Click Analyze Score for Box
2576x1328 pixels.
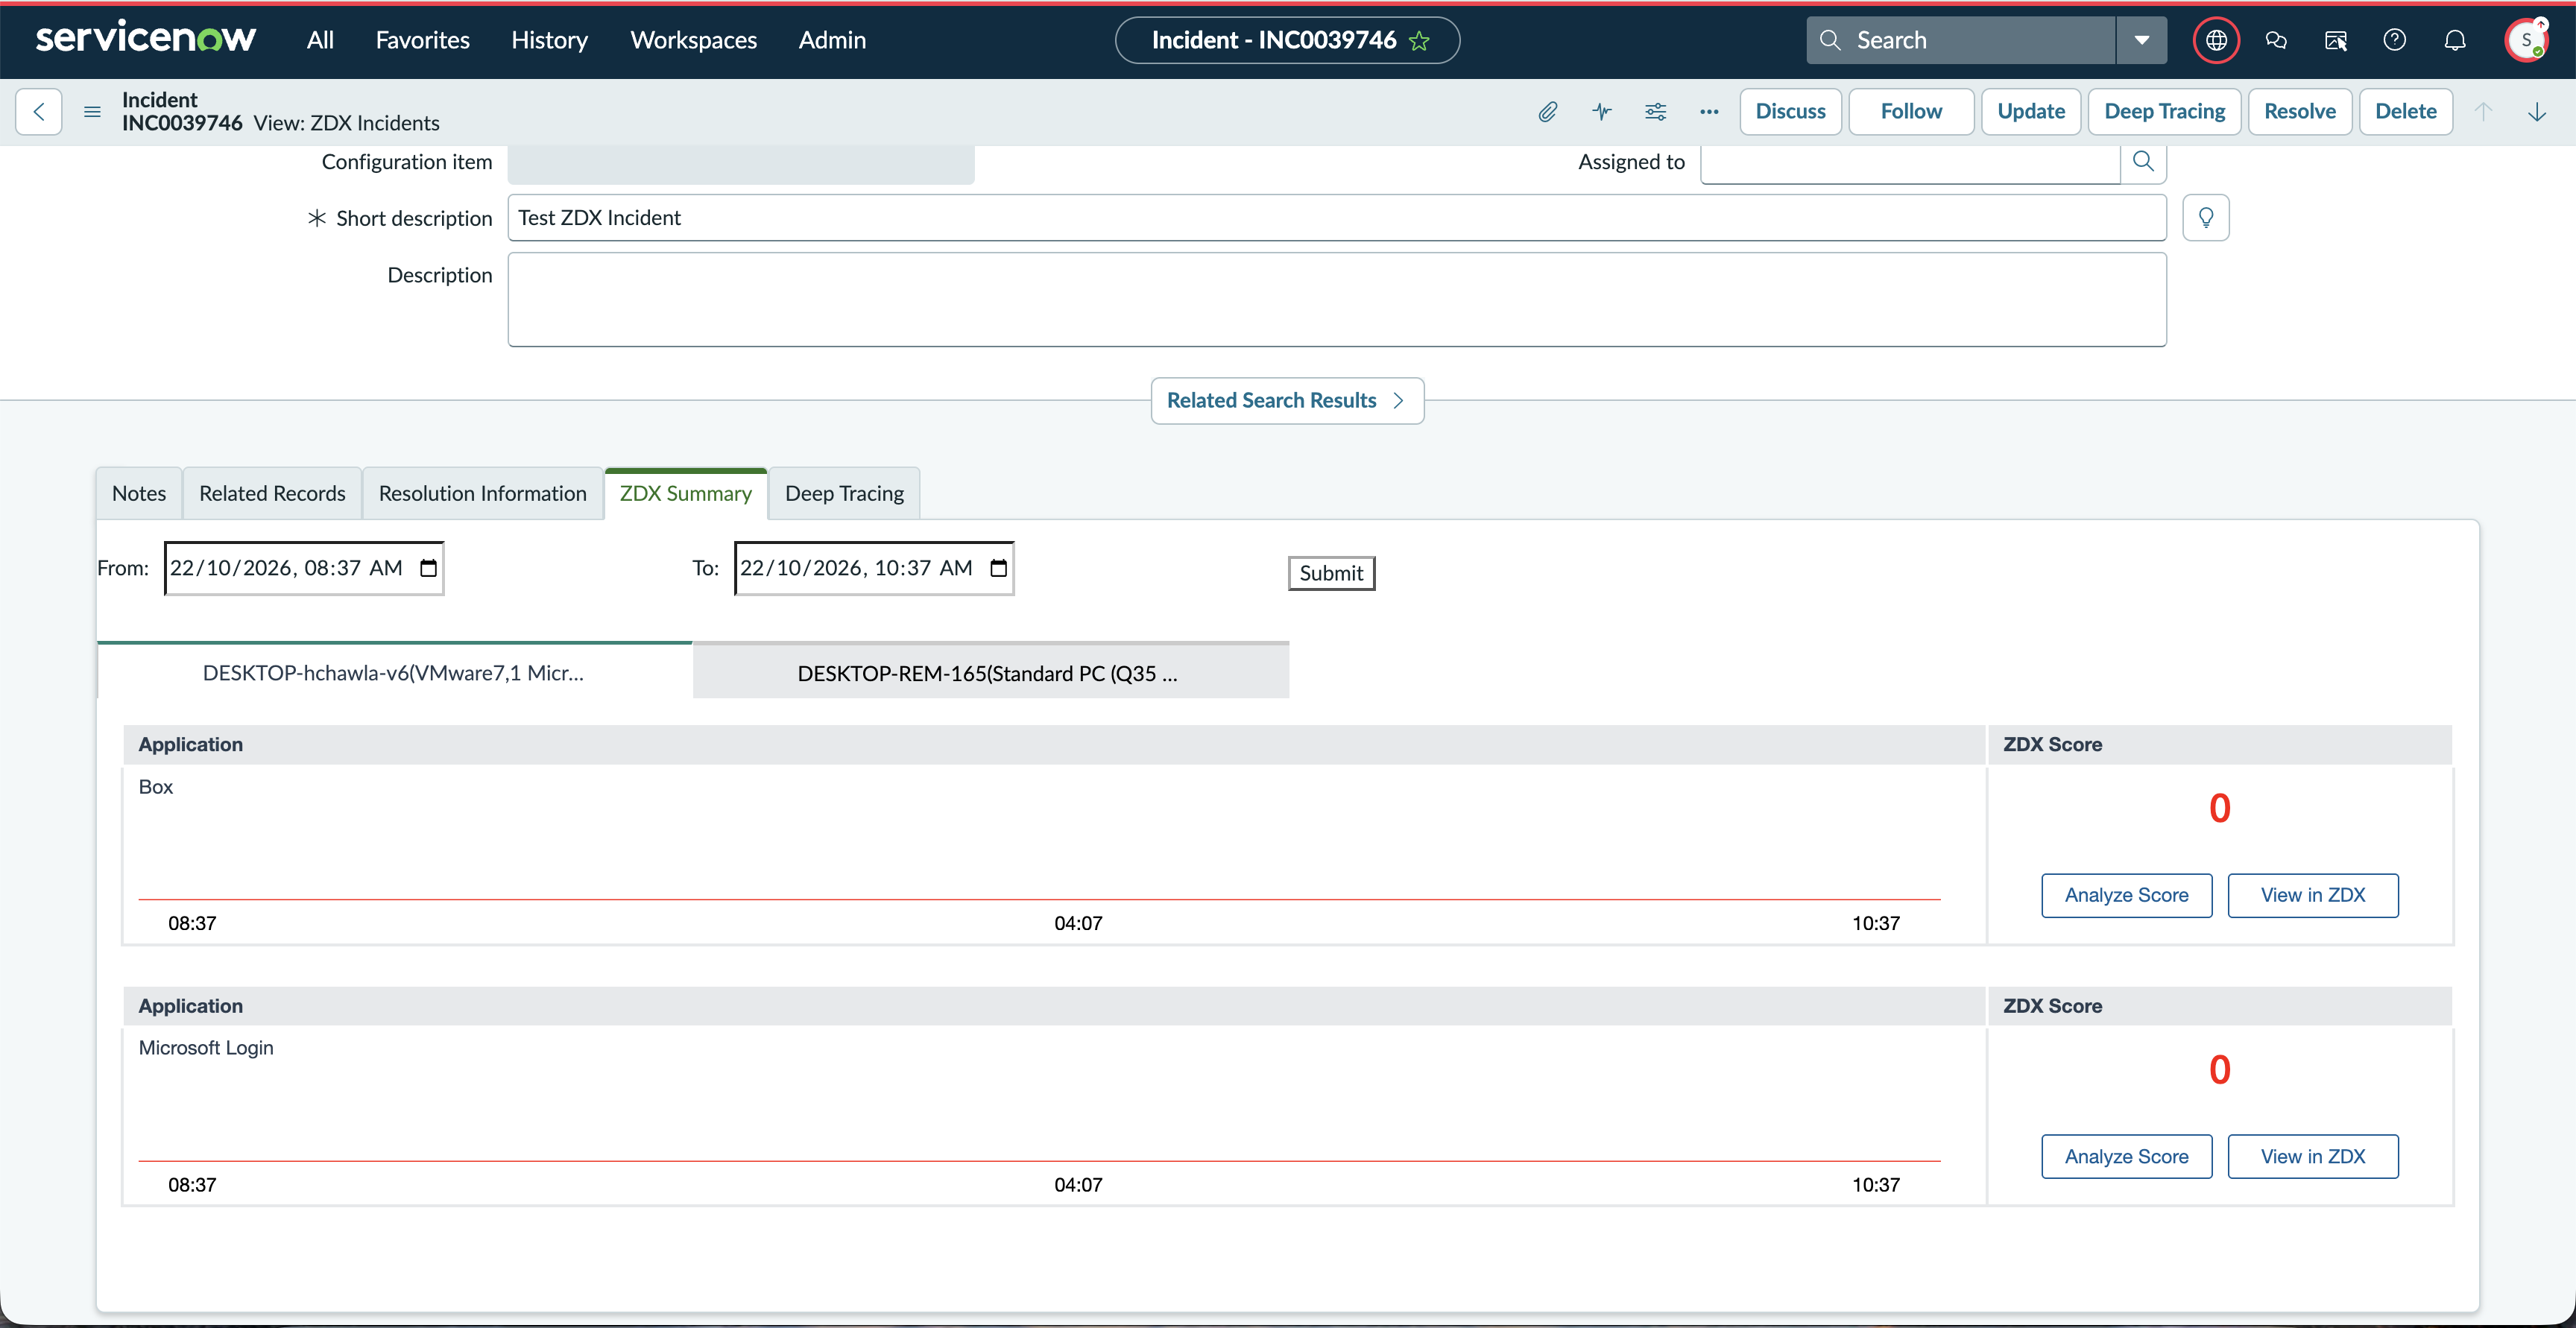click(x=2126, y=895)
